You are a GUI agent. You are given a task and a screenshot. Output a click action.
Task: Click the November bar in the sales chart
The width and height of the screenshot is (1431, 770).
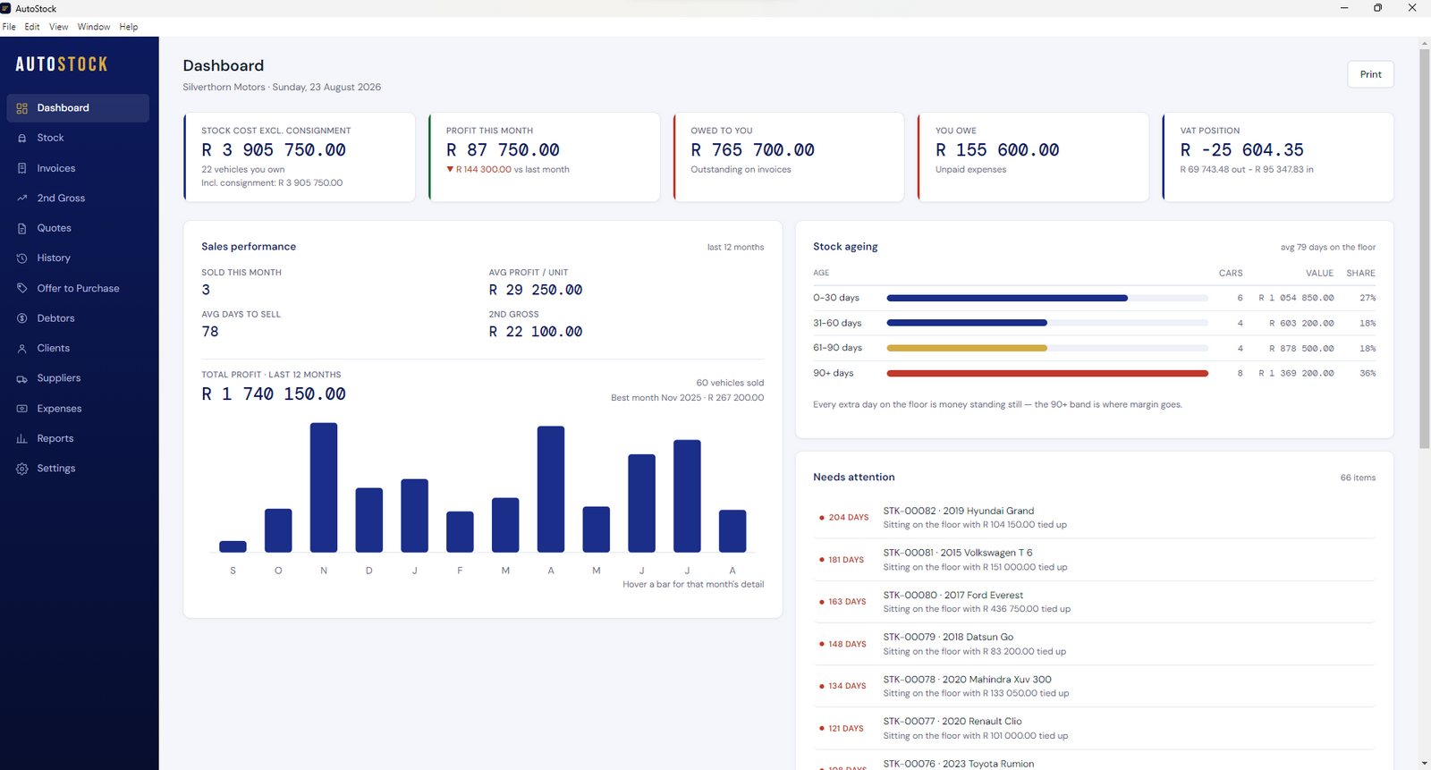(324, 487)
